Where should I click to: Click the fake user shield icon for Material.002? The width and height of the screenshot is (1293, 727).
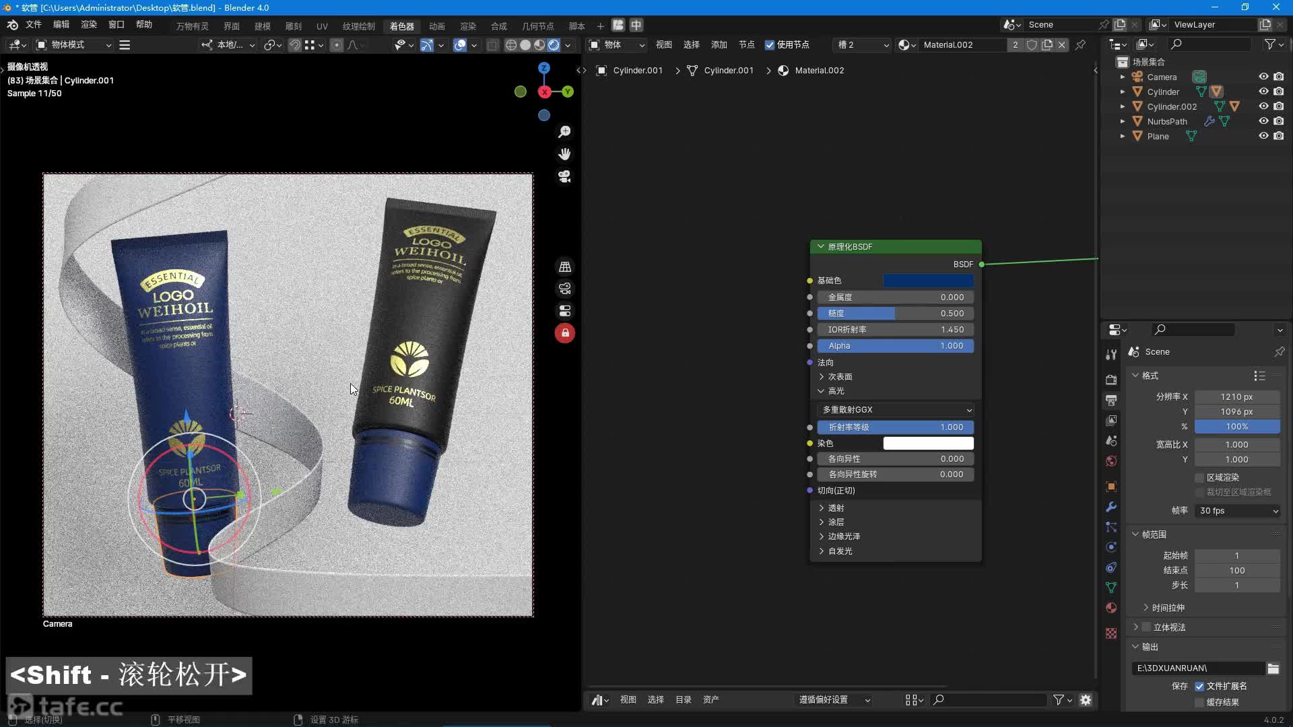1032,45
